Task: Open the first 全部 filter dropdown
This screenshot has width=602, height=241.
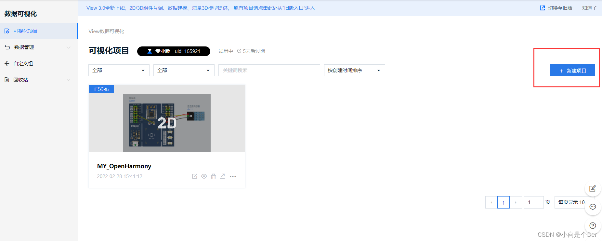Action: tap(119, 70)
